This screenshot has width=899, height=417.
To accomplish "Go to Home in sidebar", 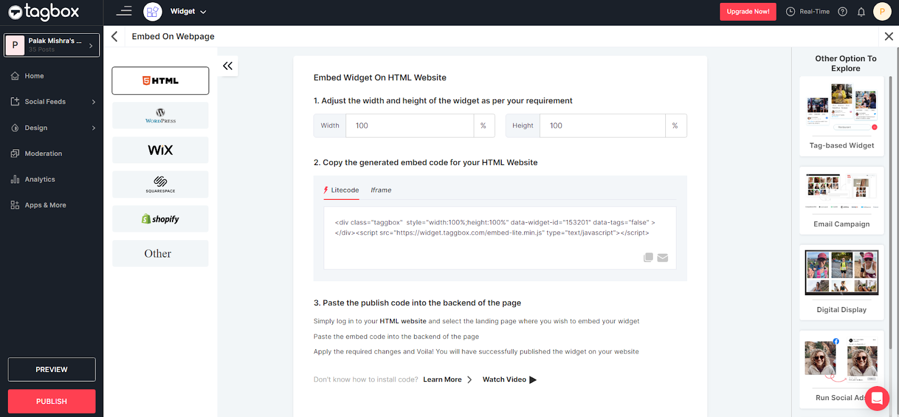I will (34, 76).
